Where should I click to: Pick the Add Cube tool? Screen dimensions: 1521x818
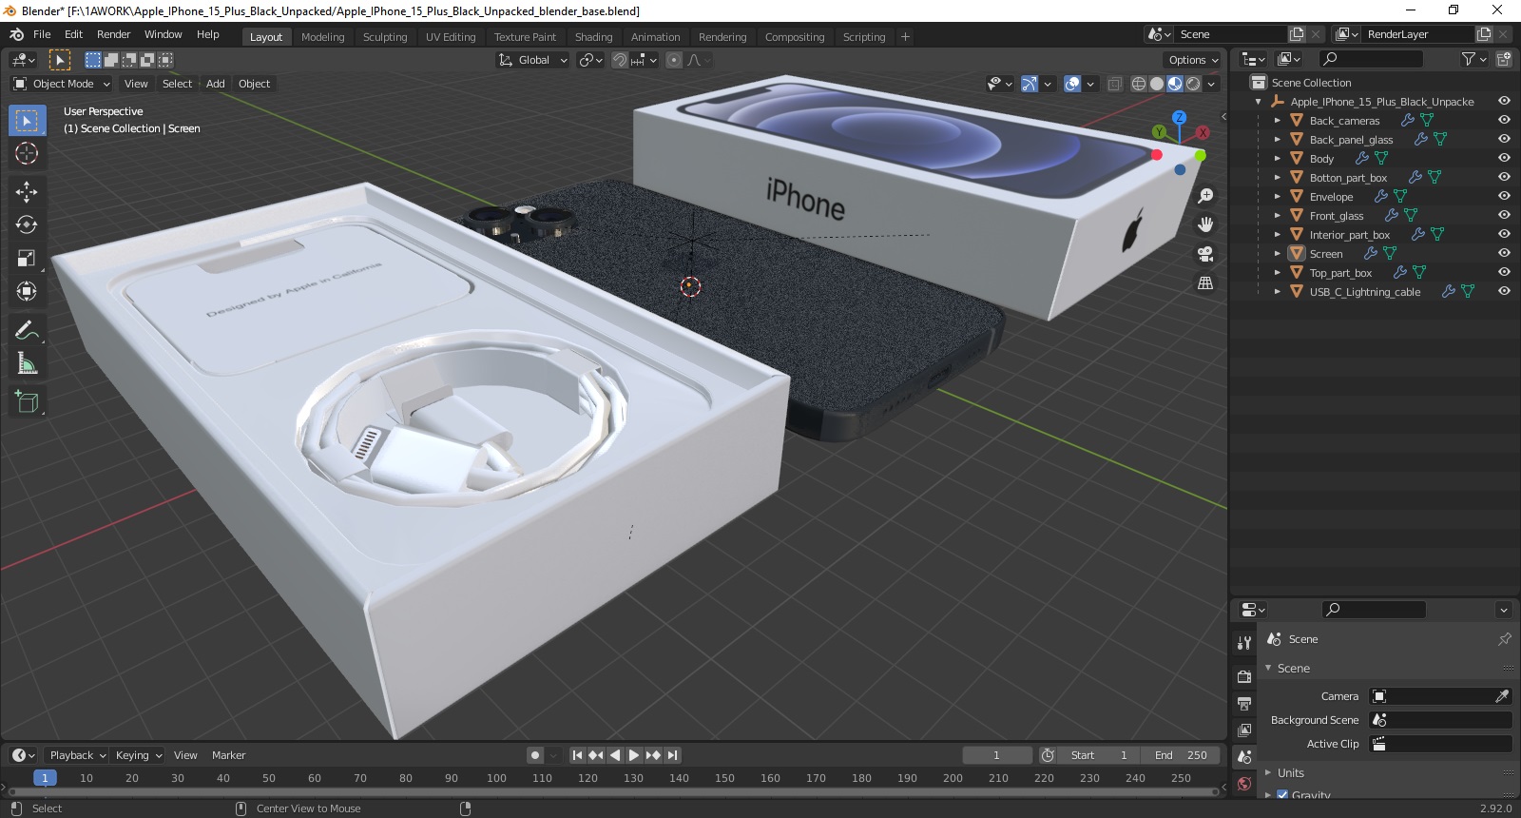27,402
